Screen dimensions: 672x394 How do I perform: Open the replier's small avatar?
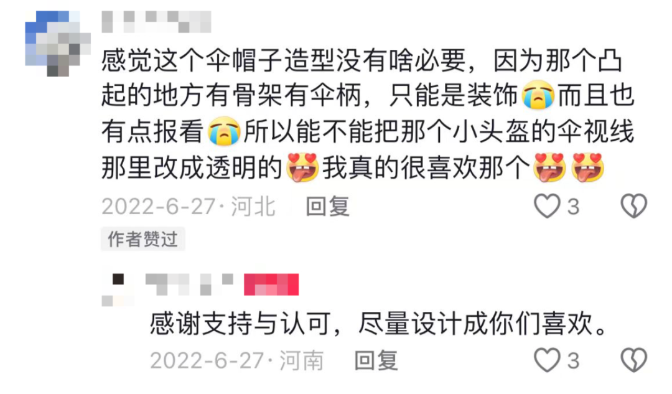point(118,290)
